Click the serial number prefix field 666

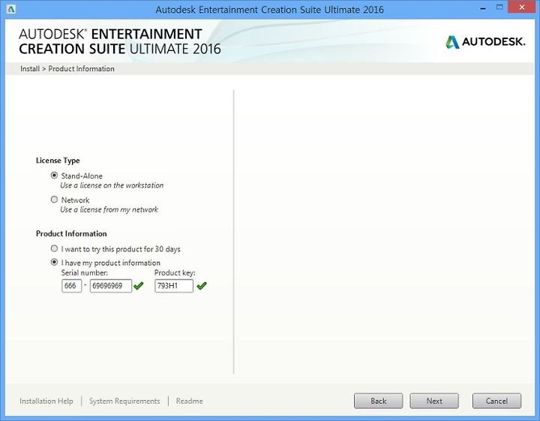point(72,286)
